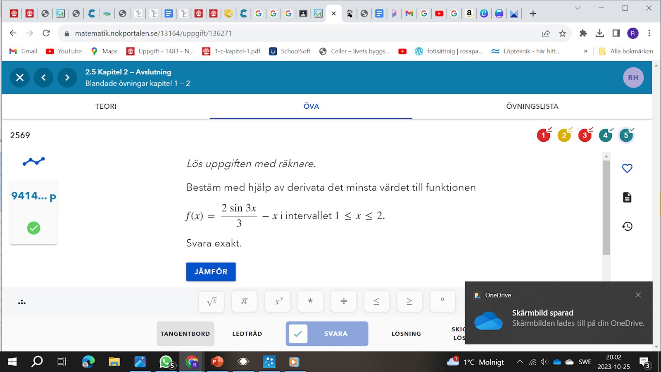Show hidden system tray icons

(519, 362)
